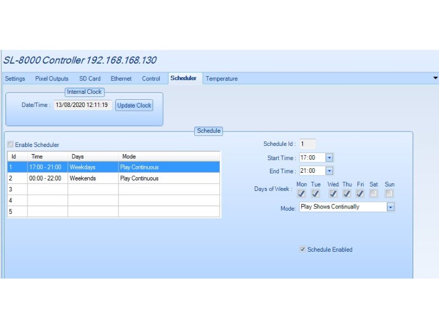
Task: Open the tab overflow arrow menu
Action: coord(435,78)
